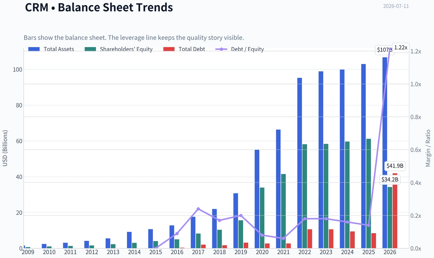Click the 2019 Debt / Equity line marker
434x258 pixels.
point(241,215)
